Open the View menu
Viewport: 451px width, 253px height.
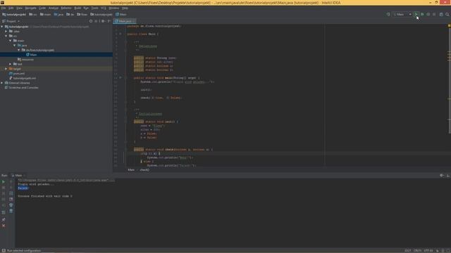[x=19, y=8]
